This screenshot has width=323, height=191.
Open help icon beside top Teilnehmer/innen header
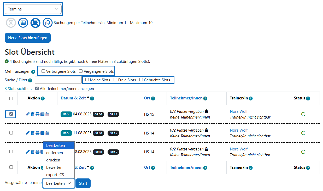[x=205, y=99]
